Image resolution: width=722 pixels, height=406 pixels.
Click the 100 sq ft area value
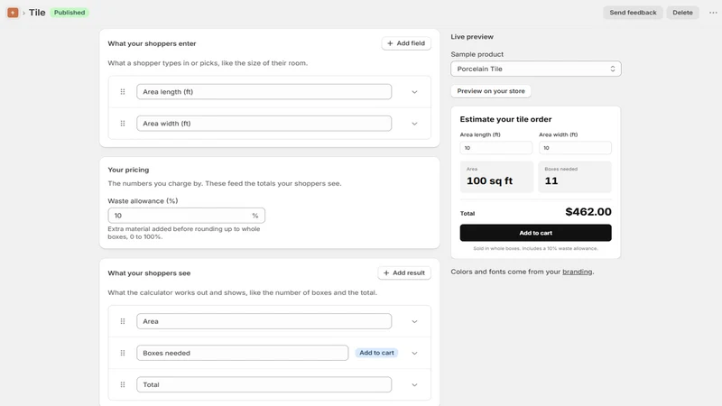click(489, 181)
